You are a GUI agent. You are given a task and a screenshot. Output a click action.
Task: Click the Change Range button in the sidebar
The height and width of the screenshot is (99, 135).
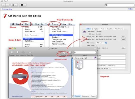point(79,58)
